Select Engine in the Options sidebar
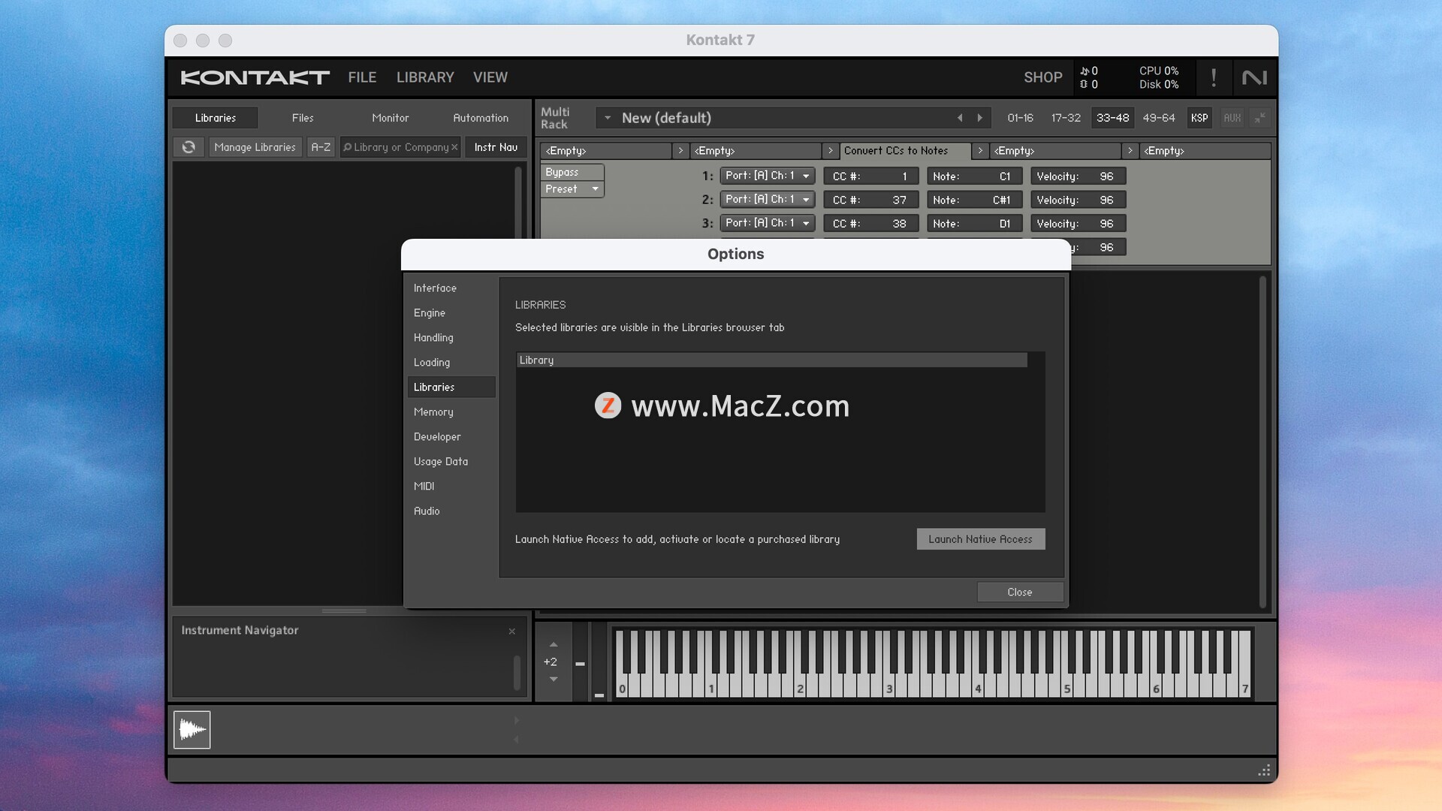Image resolution: width=1442 pixels, height=811 pixels. tap(451, 313)
